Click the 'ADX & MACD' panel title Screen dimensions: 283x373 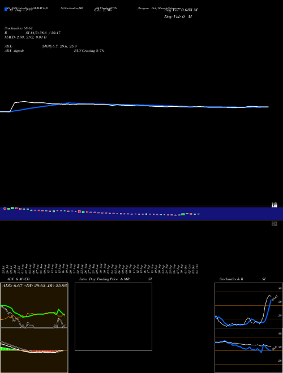18,279
